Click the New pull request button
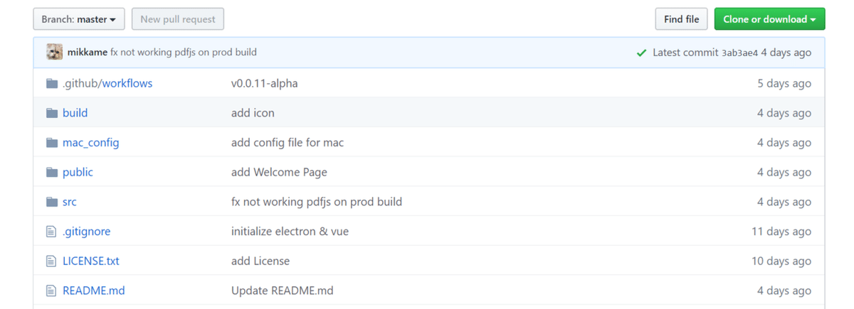The width and height of the screenshot is (854, 309). (x=178, y=19)
